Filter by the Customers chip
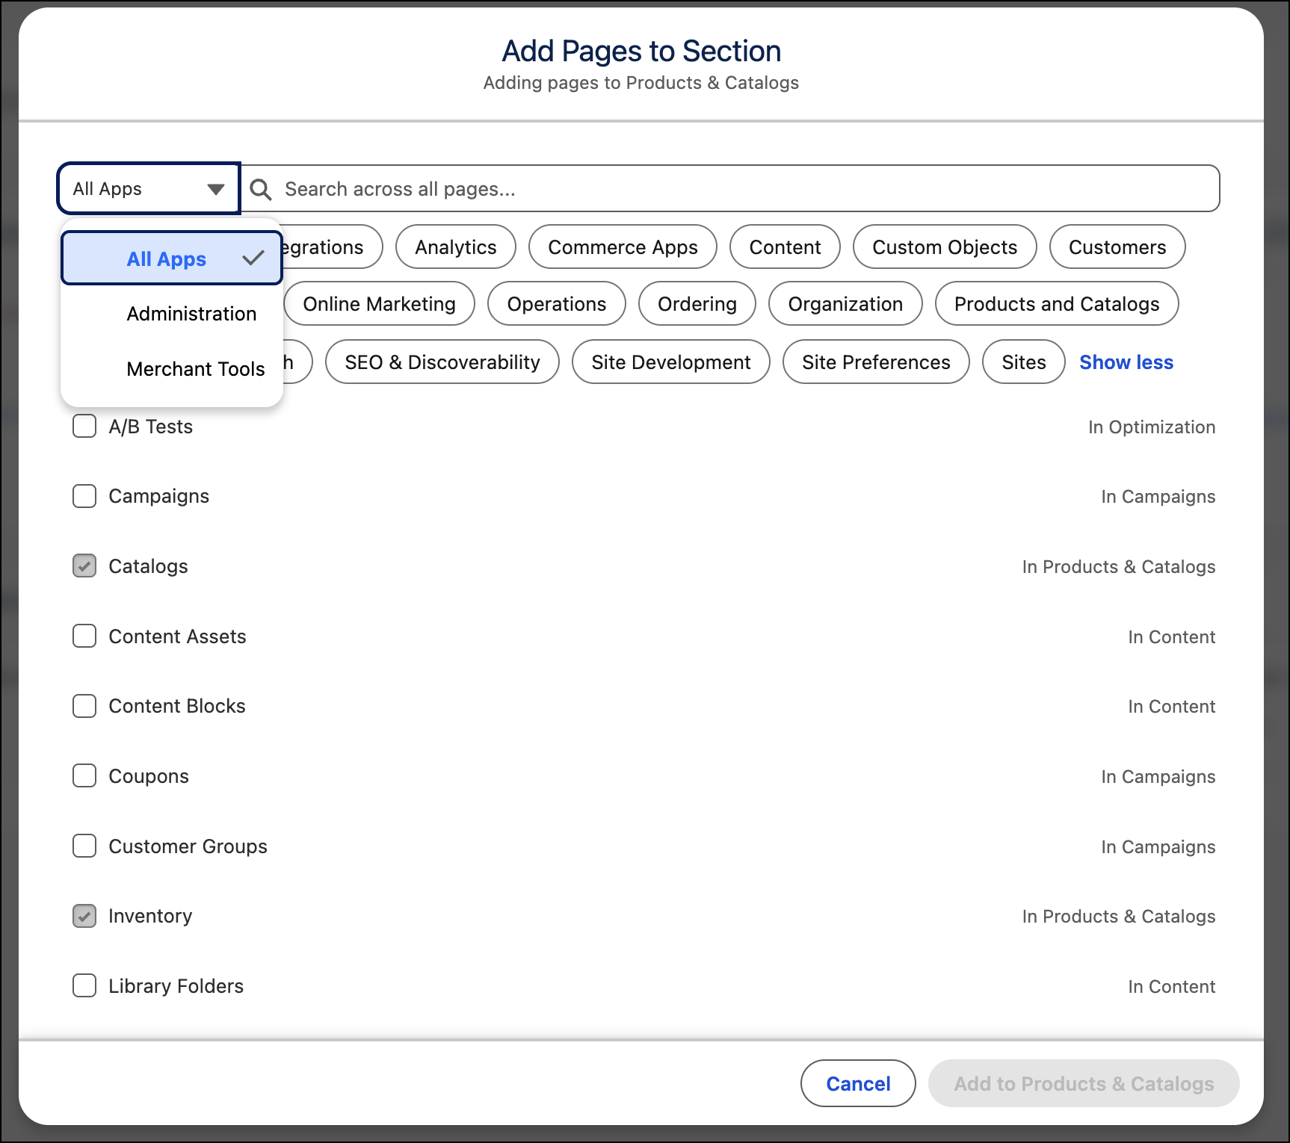The height and width of the screenshot is (1143, 1290). coord(1117,247)
